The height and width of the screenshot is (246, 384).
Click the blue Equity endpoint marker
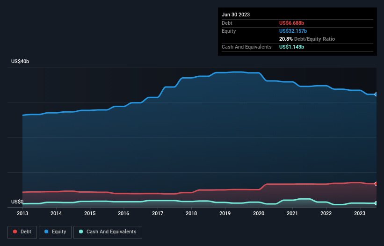376,94
